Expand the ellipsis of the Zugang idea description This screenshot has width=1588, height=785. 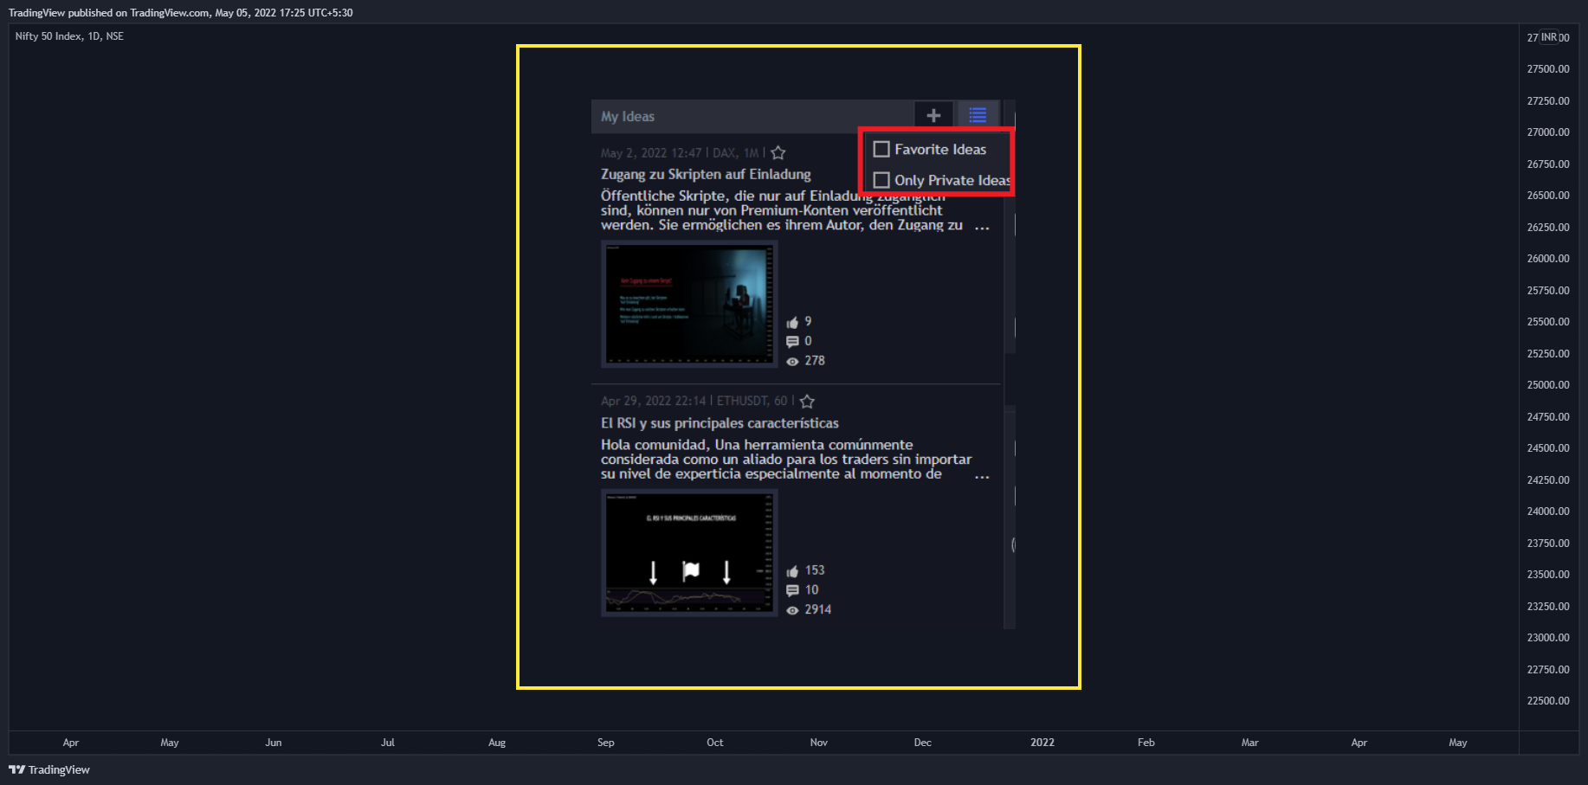point(982,228)
